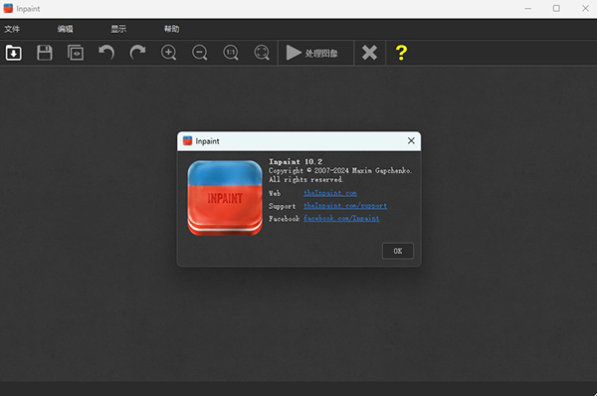Open the 显示 menu
597x396 pixels.
coord(118,29)
